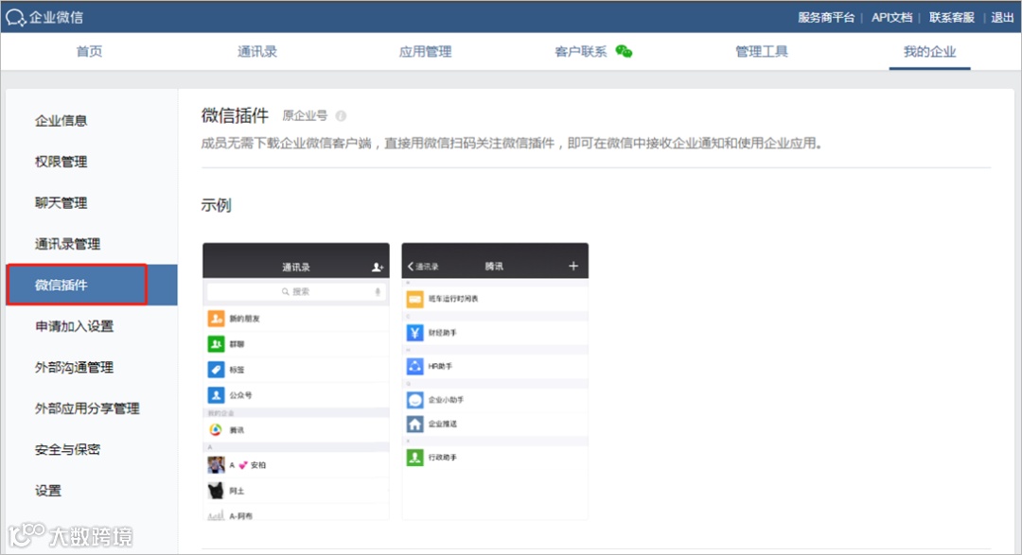
Task: Open 通讯录管理 in the sidebar
Action: pos(68,244)
